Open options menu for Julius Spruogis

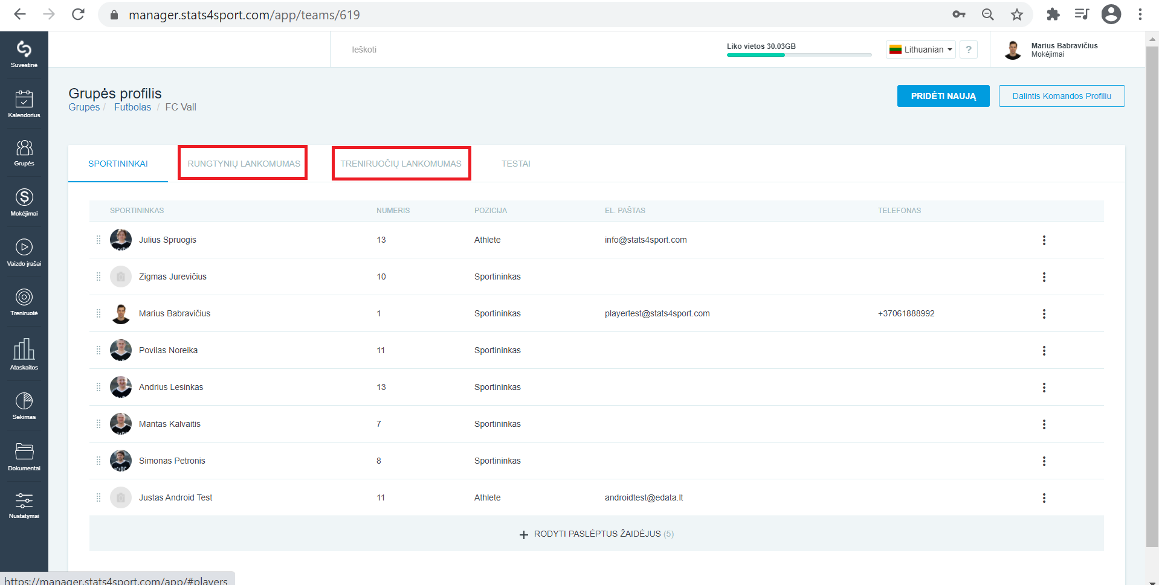pos(1044,240)
